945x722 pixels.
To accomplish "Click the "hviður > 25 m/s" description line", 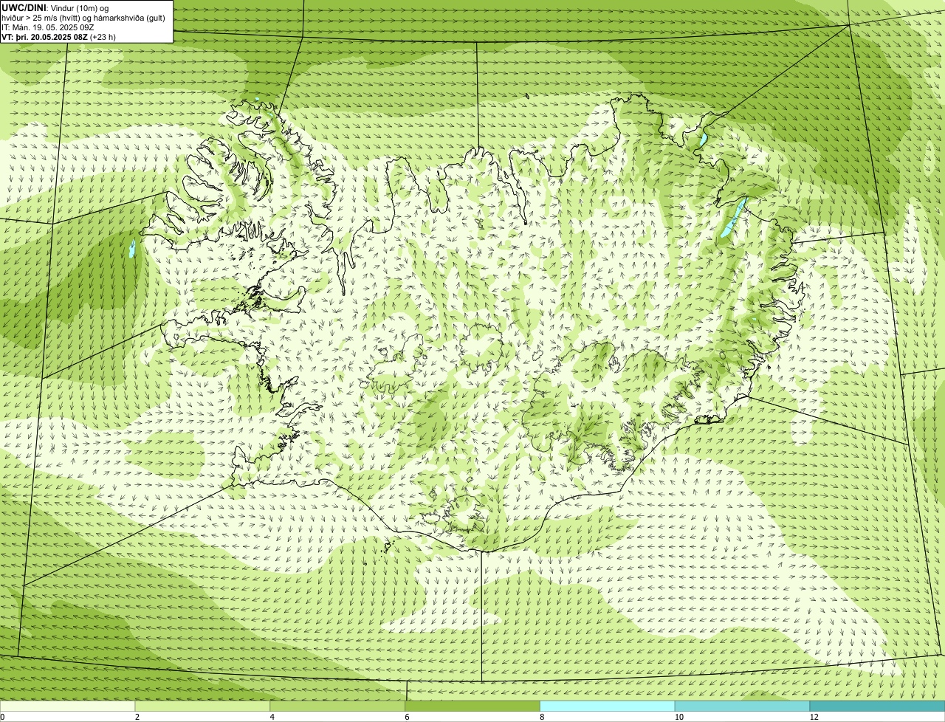I will pyautogui.click(x=83, y=18).
